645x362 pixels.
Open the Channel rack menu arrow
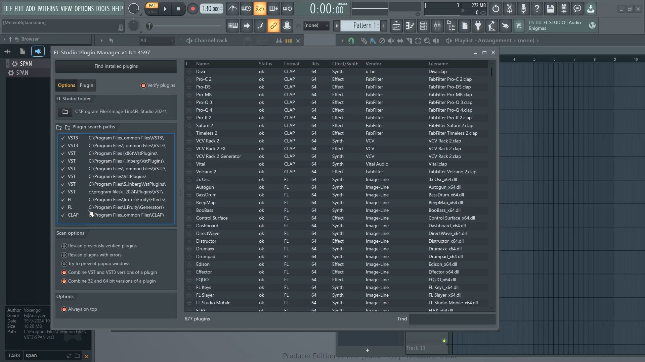pyautogui.click(x=101, y=41)
